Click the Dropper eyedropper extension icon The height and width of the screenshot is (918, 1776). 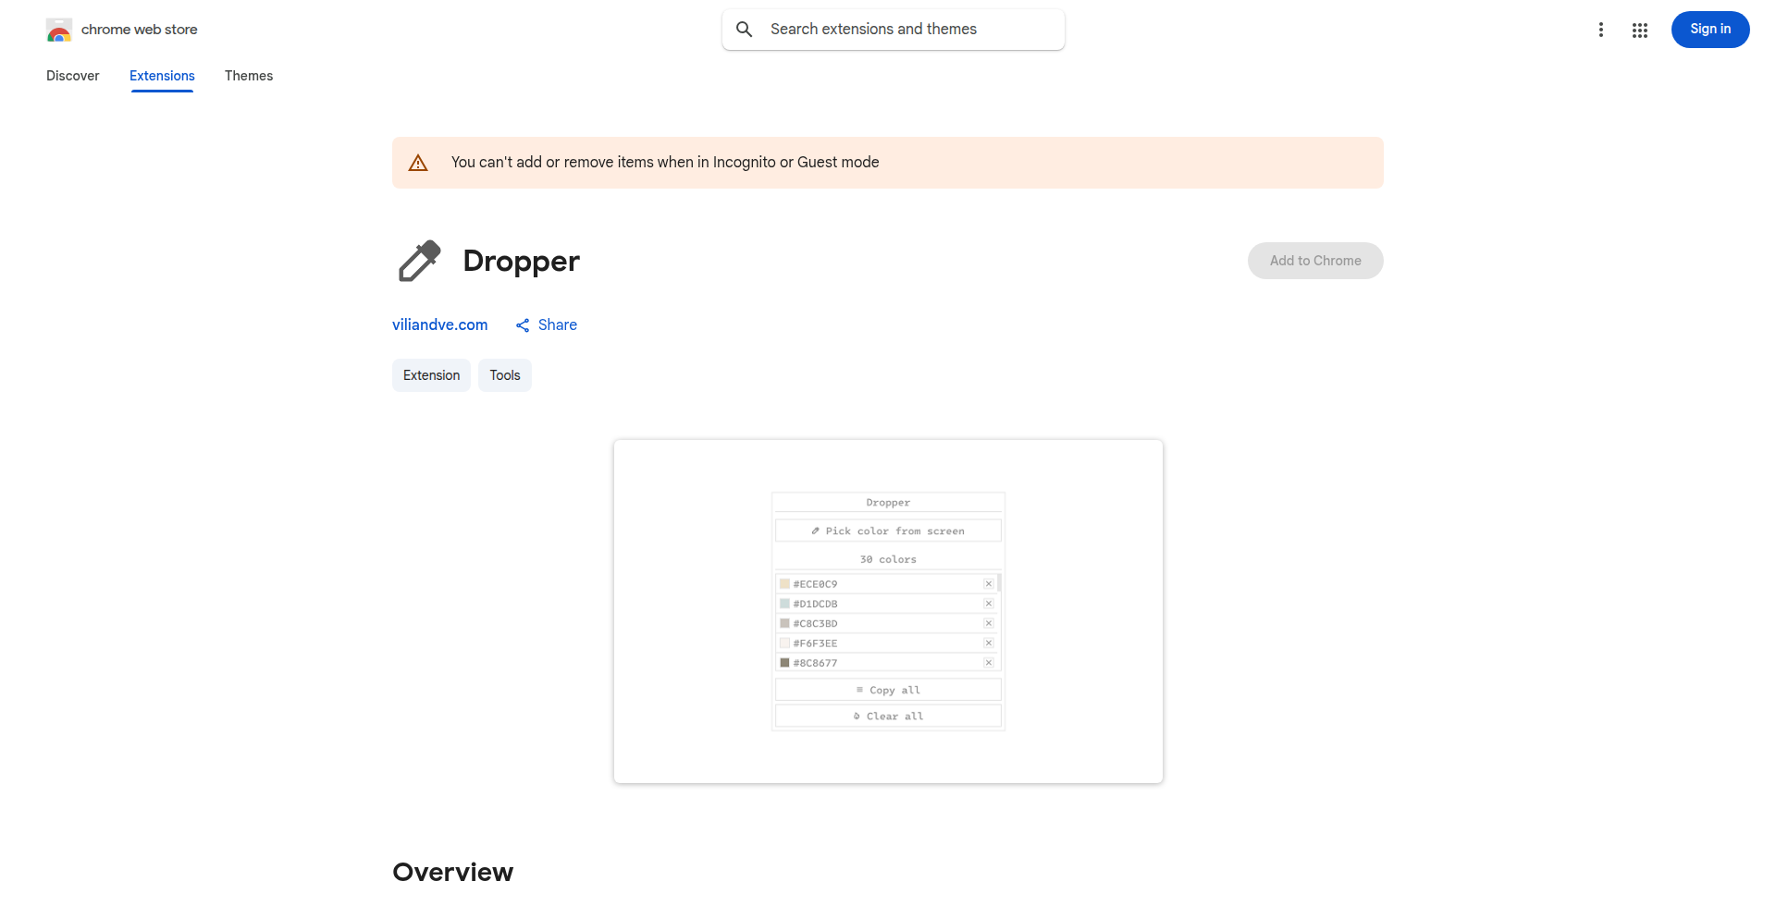click(x=419, y=260)
